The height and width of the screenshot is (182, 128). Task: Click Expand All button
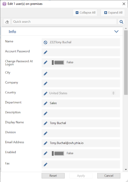coord(113,13)
